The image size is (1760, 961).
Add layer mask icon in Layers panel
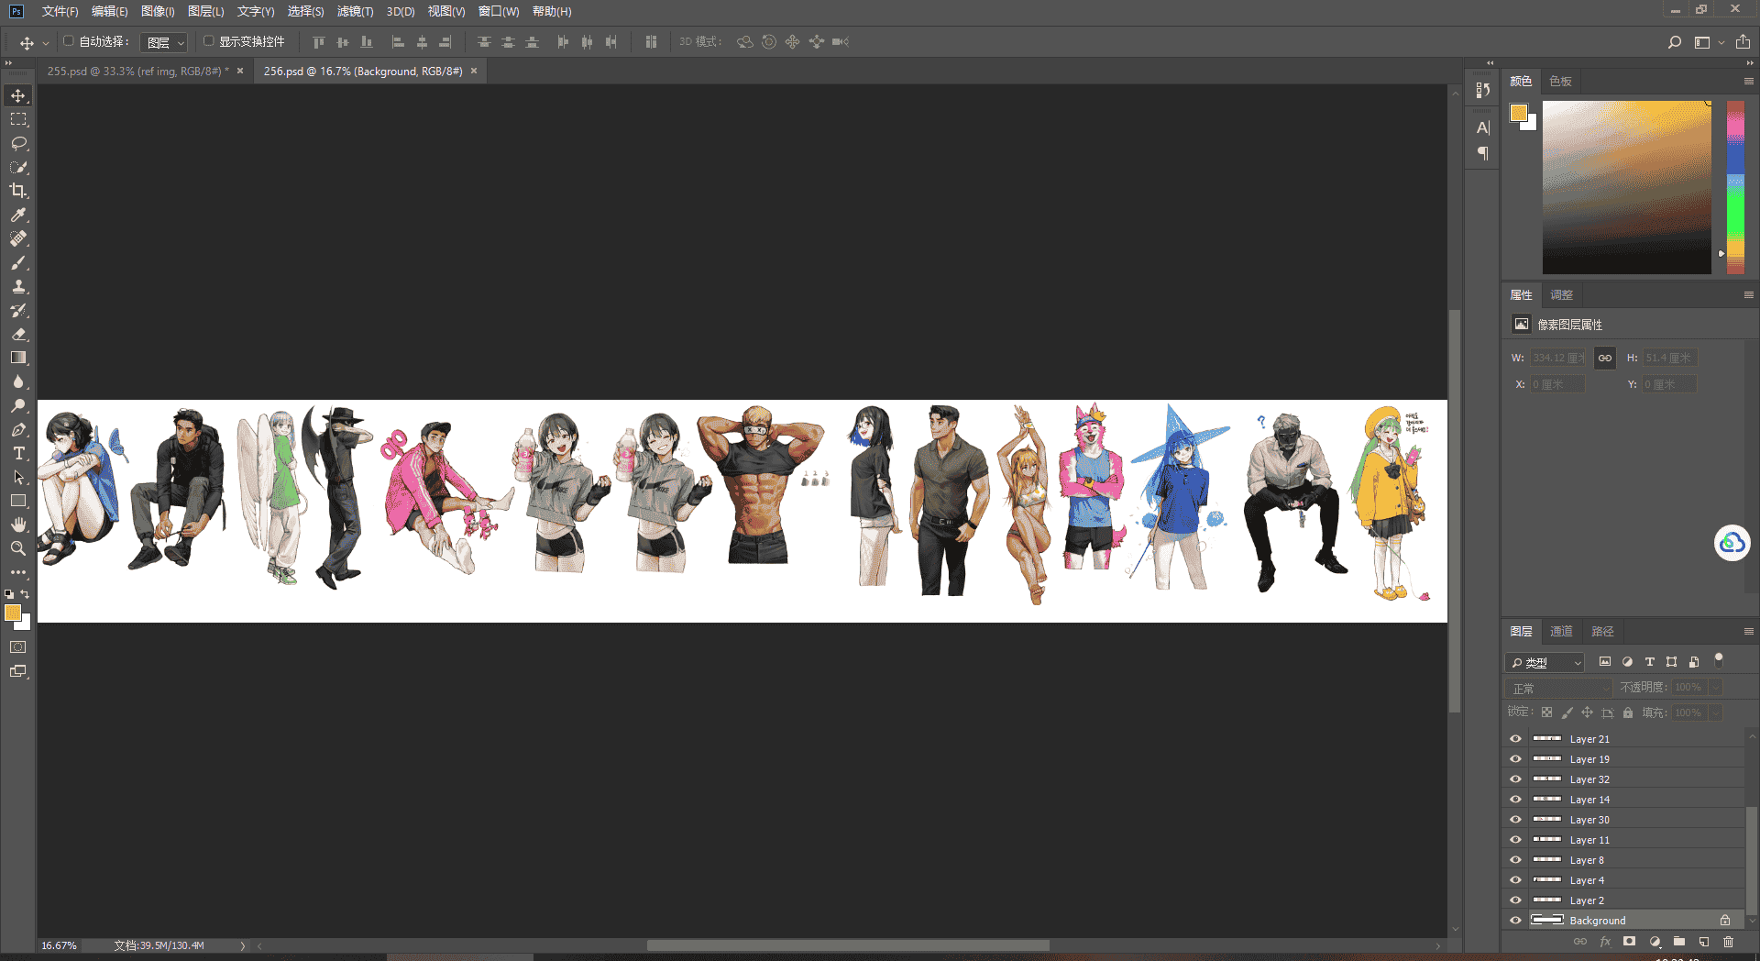tap(1629, 942)
